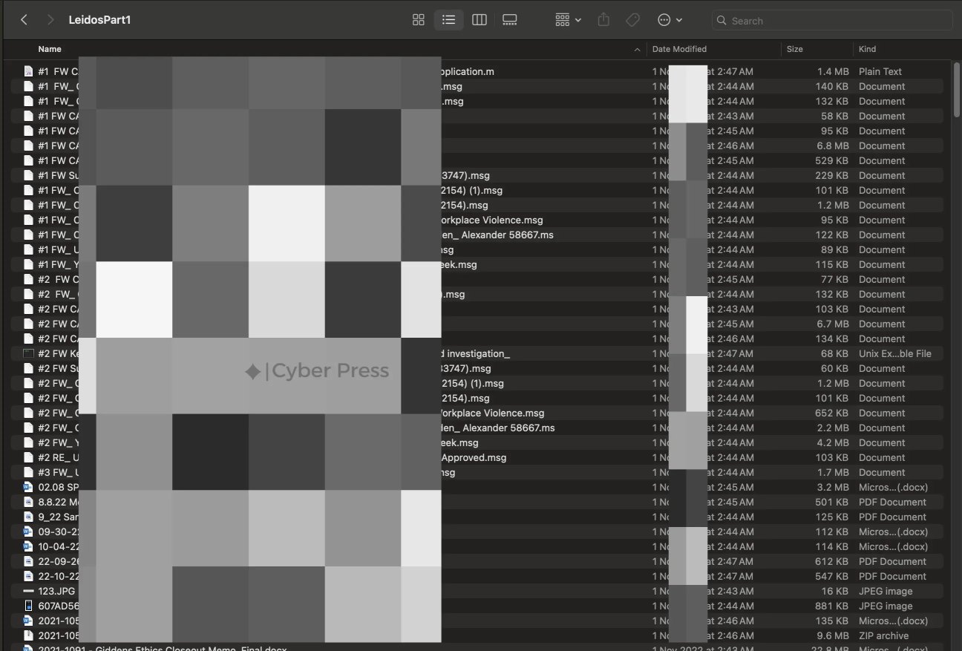Open the Group By dropdown
962x651 pixels.
coord(568,20)
